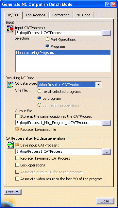Choose one file for all selected programs
The width and height of the screenshot is (118, 208).
[39, 91]
